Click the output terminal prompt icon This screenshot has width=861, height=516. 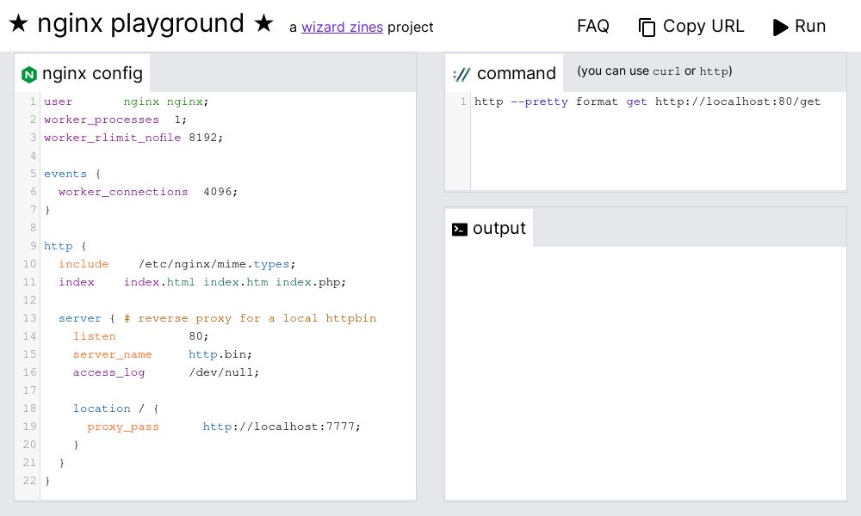tap(460, 229)
